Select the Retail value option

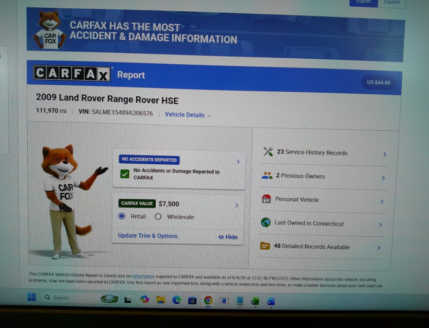(x=122, y=216)
